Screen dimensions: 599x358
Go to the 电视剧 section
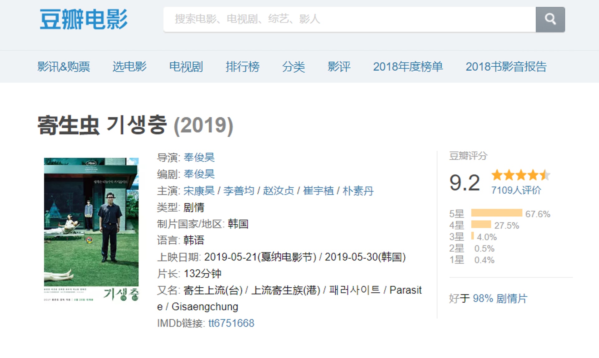(x=186, y=67)
